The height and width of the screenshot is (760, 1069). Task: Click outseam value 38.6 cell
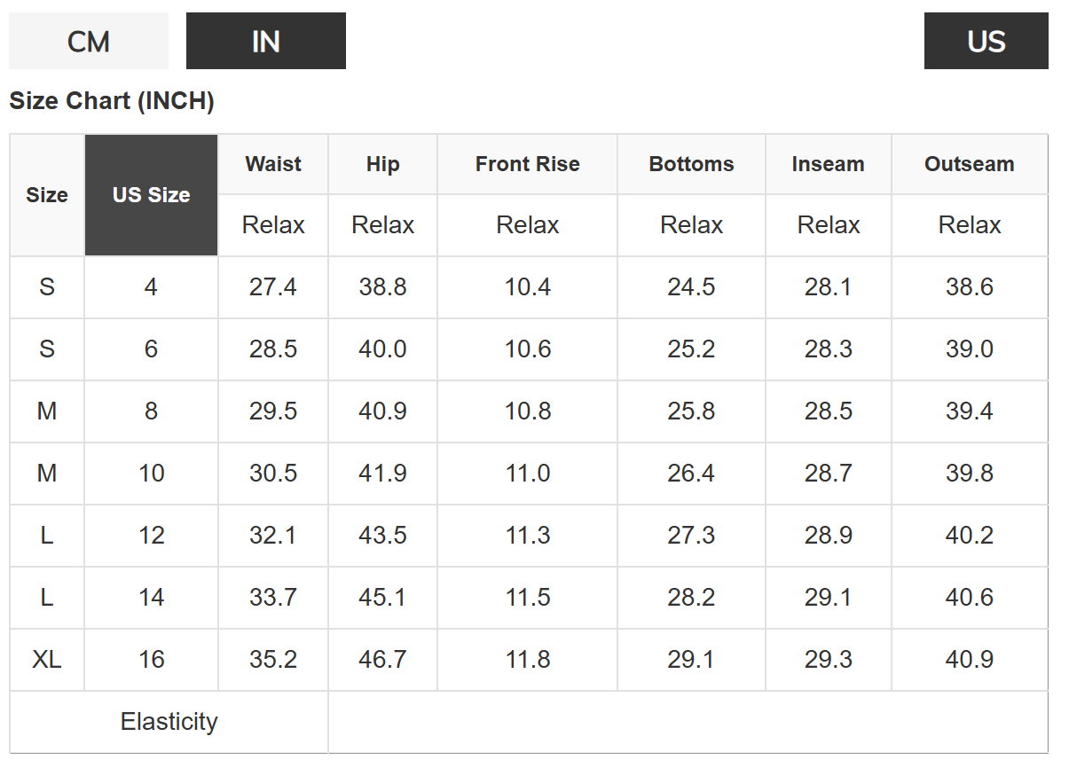969,287
